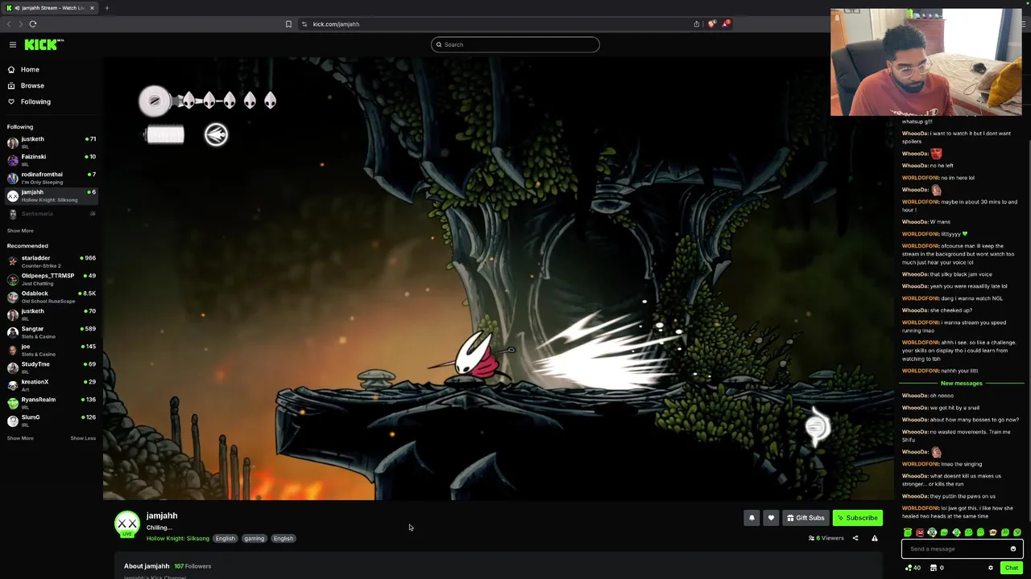Viewport: 1031px width, 579px height.
Task: Expand Recommended list with Show More
Action: [20, 438]
